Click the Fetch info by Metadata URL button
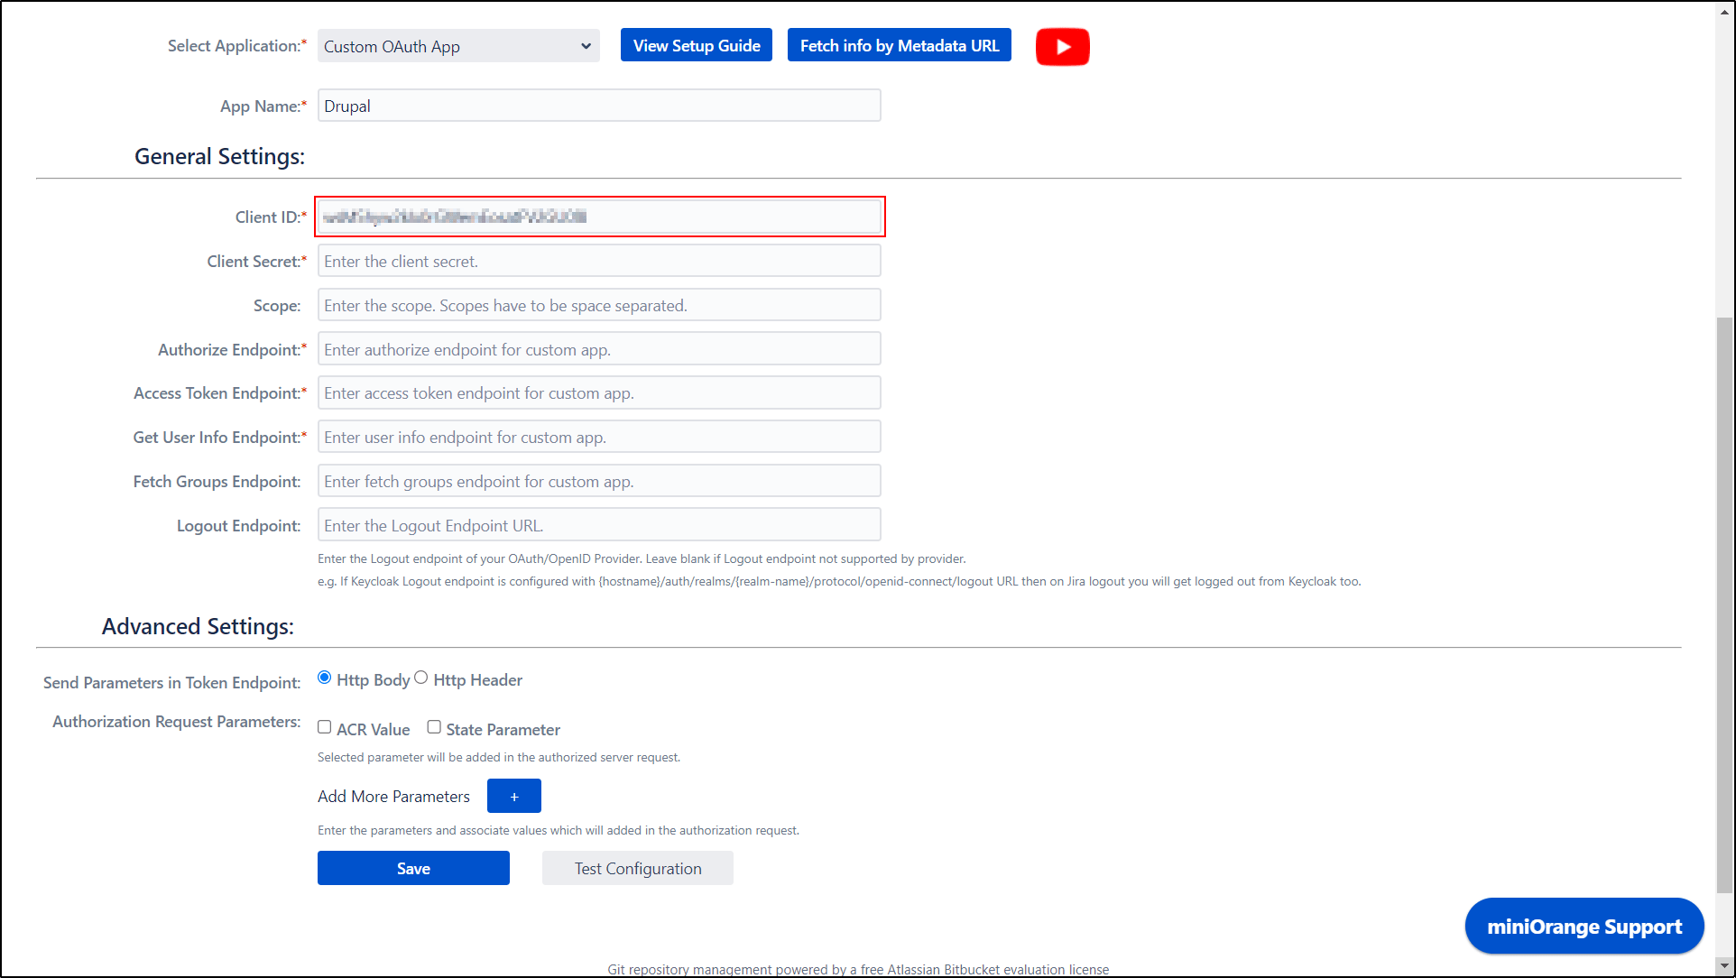The image size is (1736, 978). pyautogui.click(x=899, y=44)
